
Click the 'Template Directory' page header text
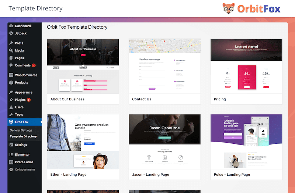35,8
